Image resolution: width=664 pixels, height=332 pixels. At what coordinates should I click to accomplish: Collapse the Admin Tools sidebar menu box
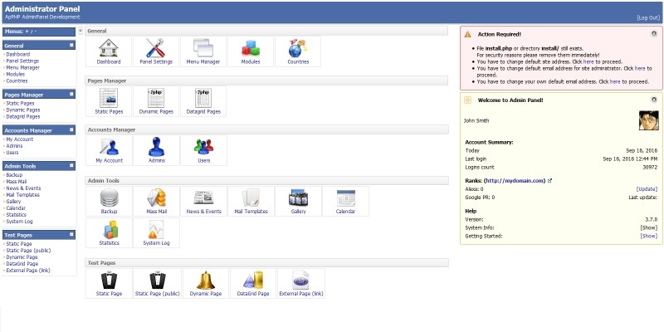[x=72, y=166]
